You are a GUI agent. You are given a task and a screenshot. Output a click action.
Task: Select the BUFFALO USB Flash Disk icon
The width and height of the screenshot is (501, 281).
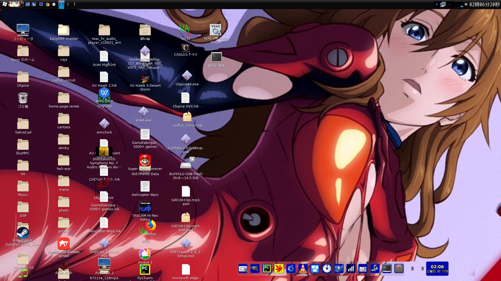coord(186,165)
